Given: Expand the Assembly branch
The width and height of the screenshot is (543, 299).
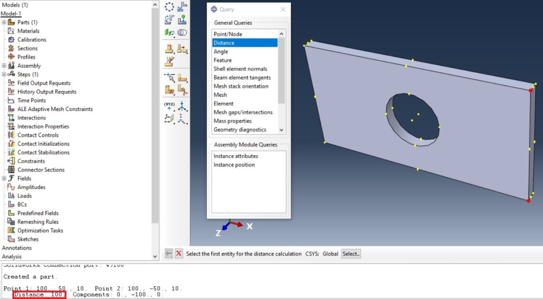Looking at the screenshot, I should tap(4, 66).
